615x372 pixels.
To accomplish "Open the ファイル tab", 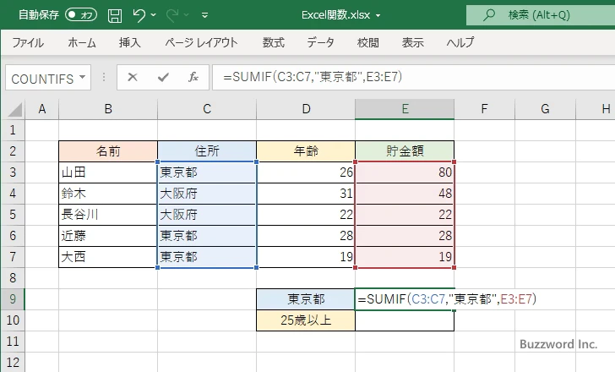I will coord(28,42).
